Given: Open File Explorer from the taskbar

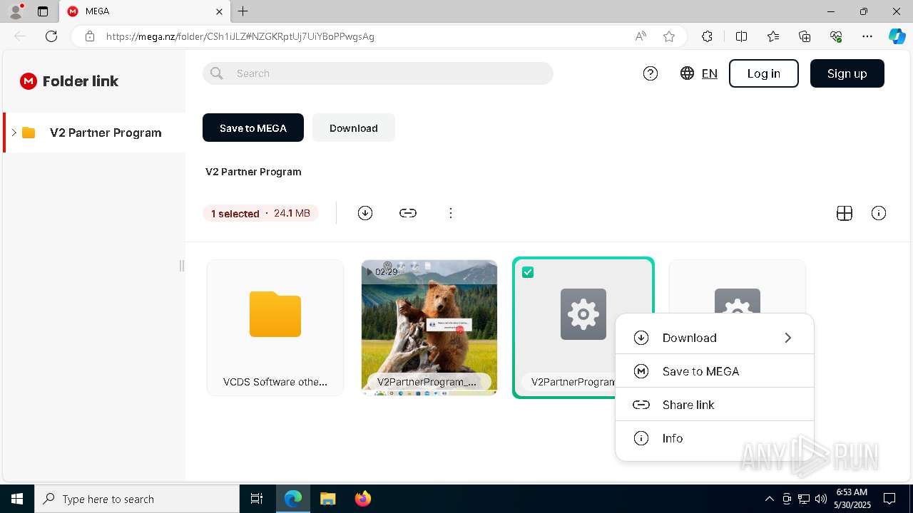Looking at the screenshot, I should coord(327,499).
